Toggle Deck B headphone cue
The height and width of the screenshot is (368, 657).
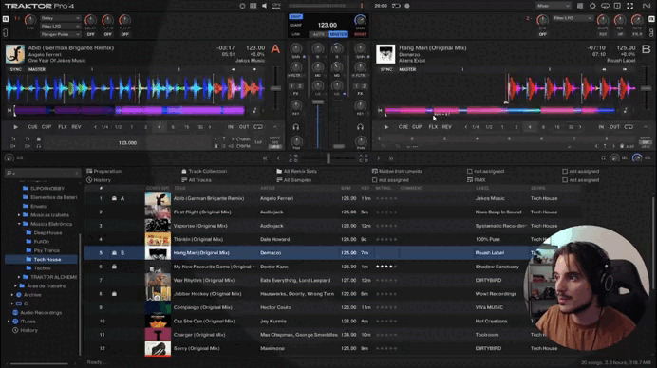click(x=361, y=127)
